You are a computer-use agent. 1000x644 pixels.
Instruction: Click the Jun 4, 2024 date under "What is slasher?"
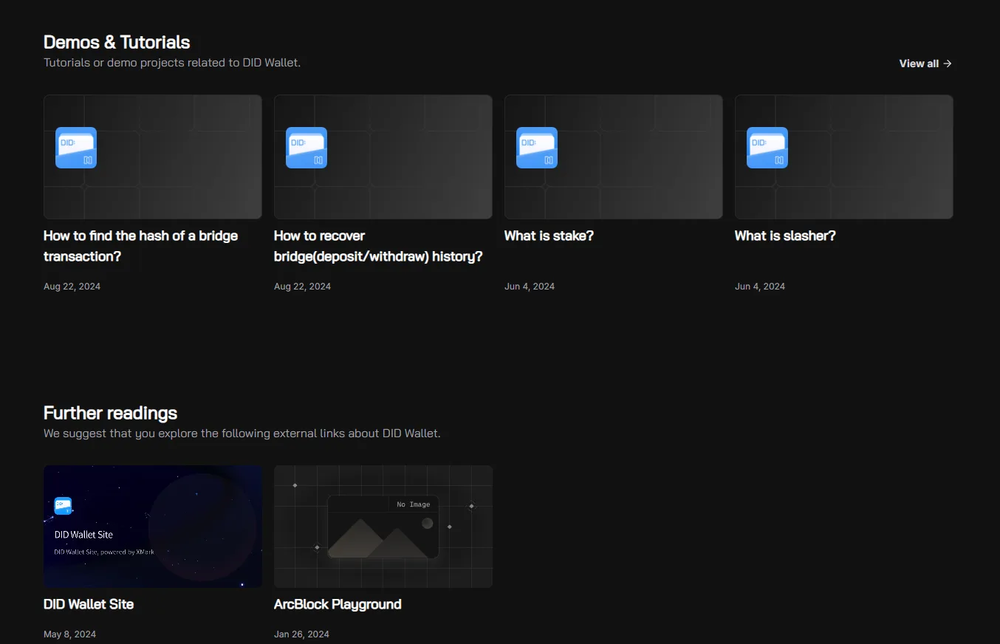pos(760,286)
